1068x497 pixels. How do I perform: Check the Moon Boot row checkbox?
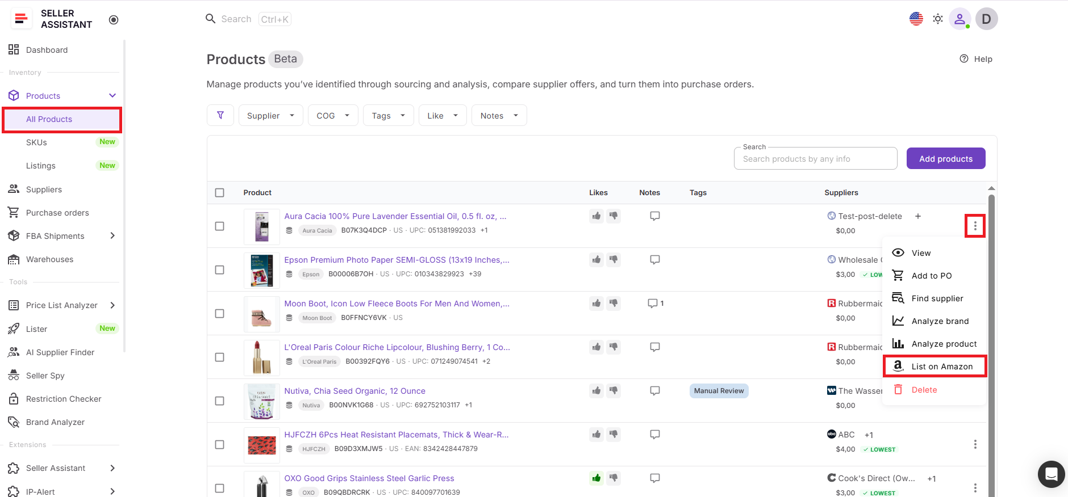coord(220,313)
